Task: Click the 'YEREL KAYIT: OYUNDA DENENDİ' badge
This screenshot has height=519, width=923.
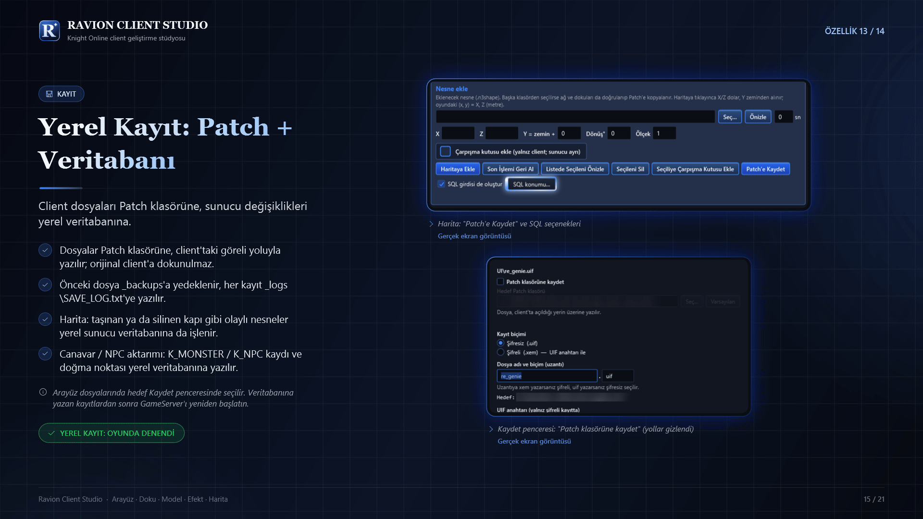Action: 112,433
